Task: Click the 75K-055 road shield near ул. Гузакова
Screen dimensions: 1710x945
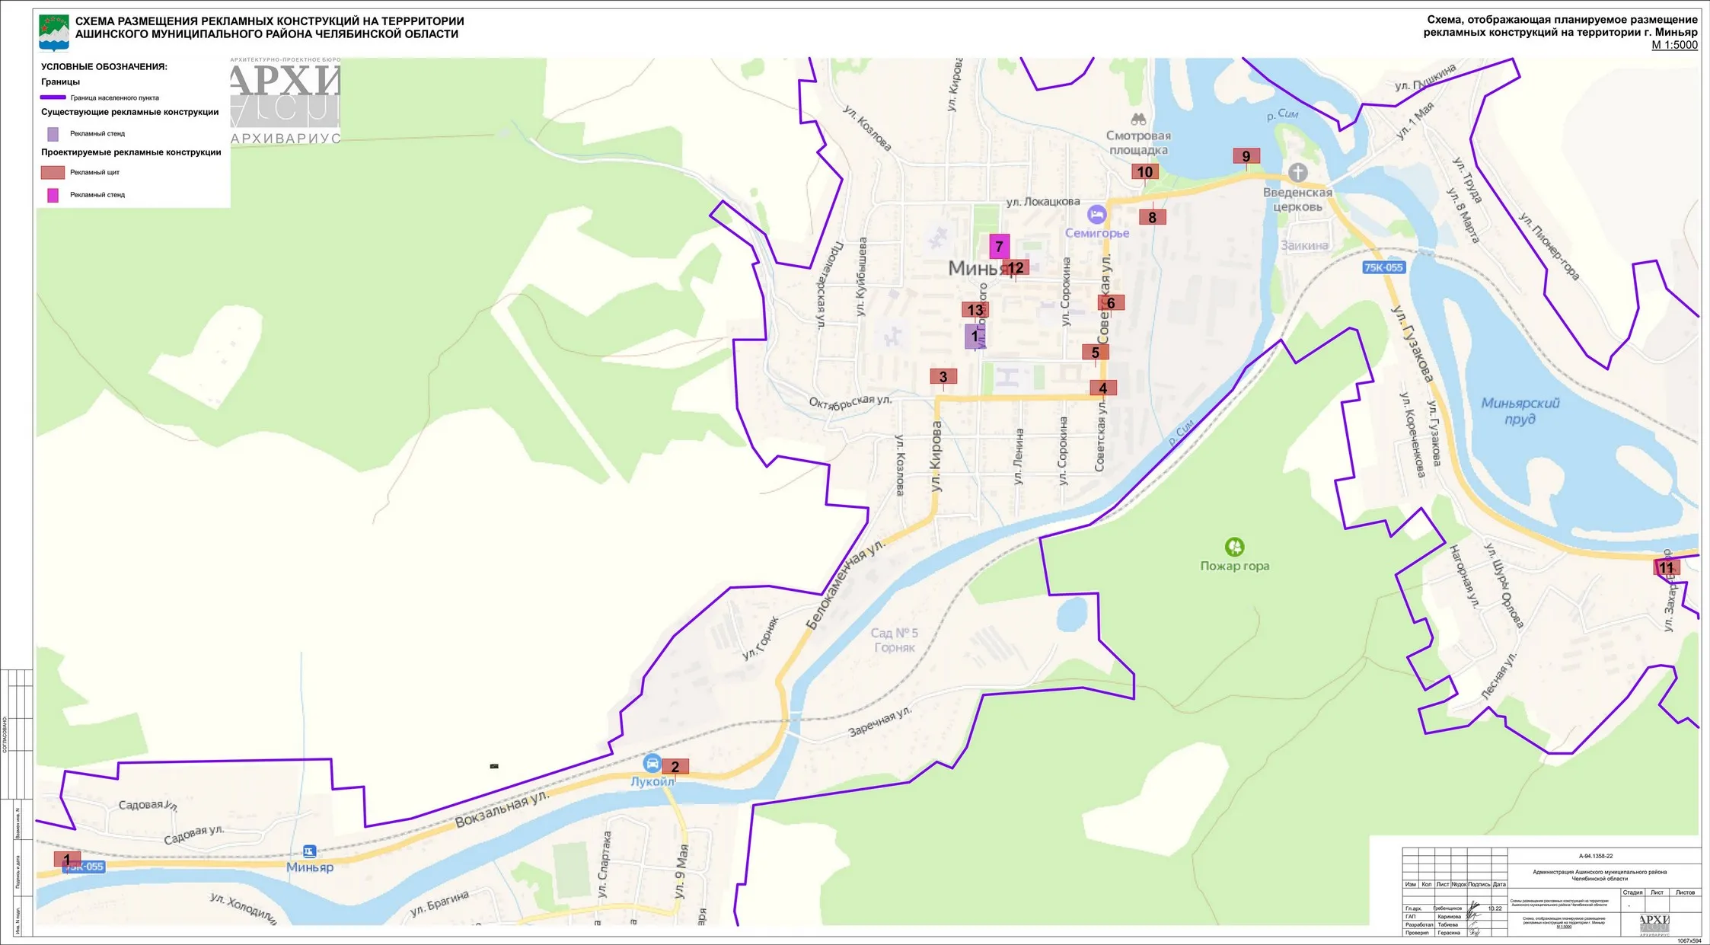Action: point(1383,267)
